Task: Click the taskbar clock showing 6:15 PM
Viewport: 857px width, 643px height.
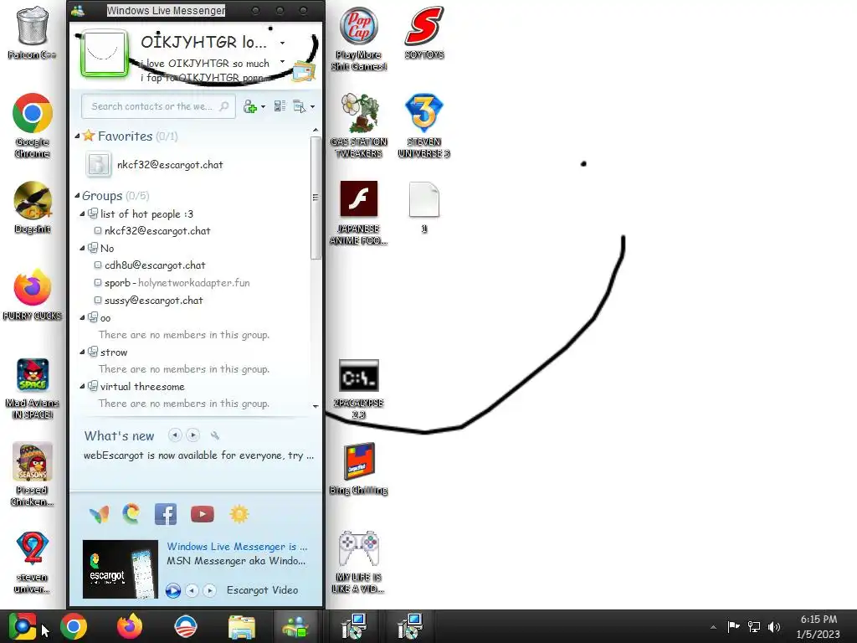Action: pyautogui.click(x=819, y=626)
